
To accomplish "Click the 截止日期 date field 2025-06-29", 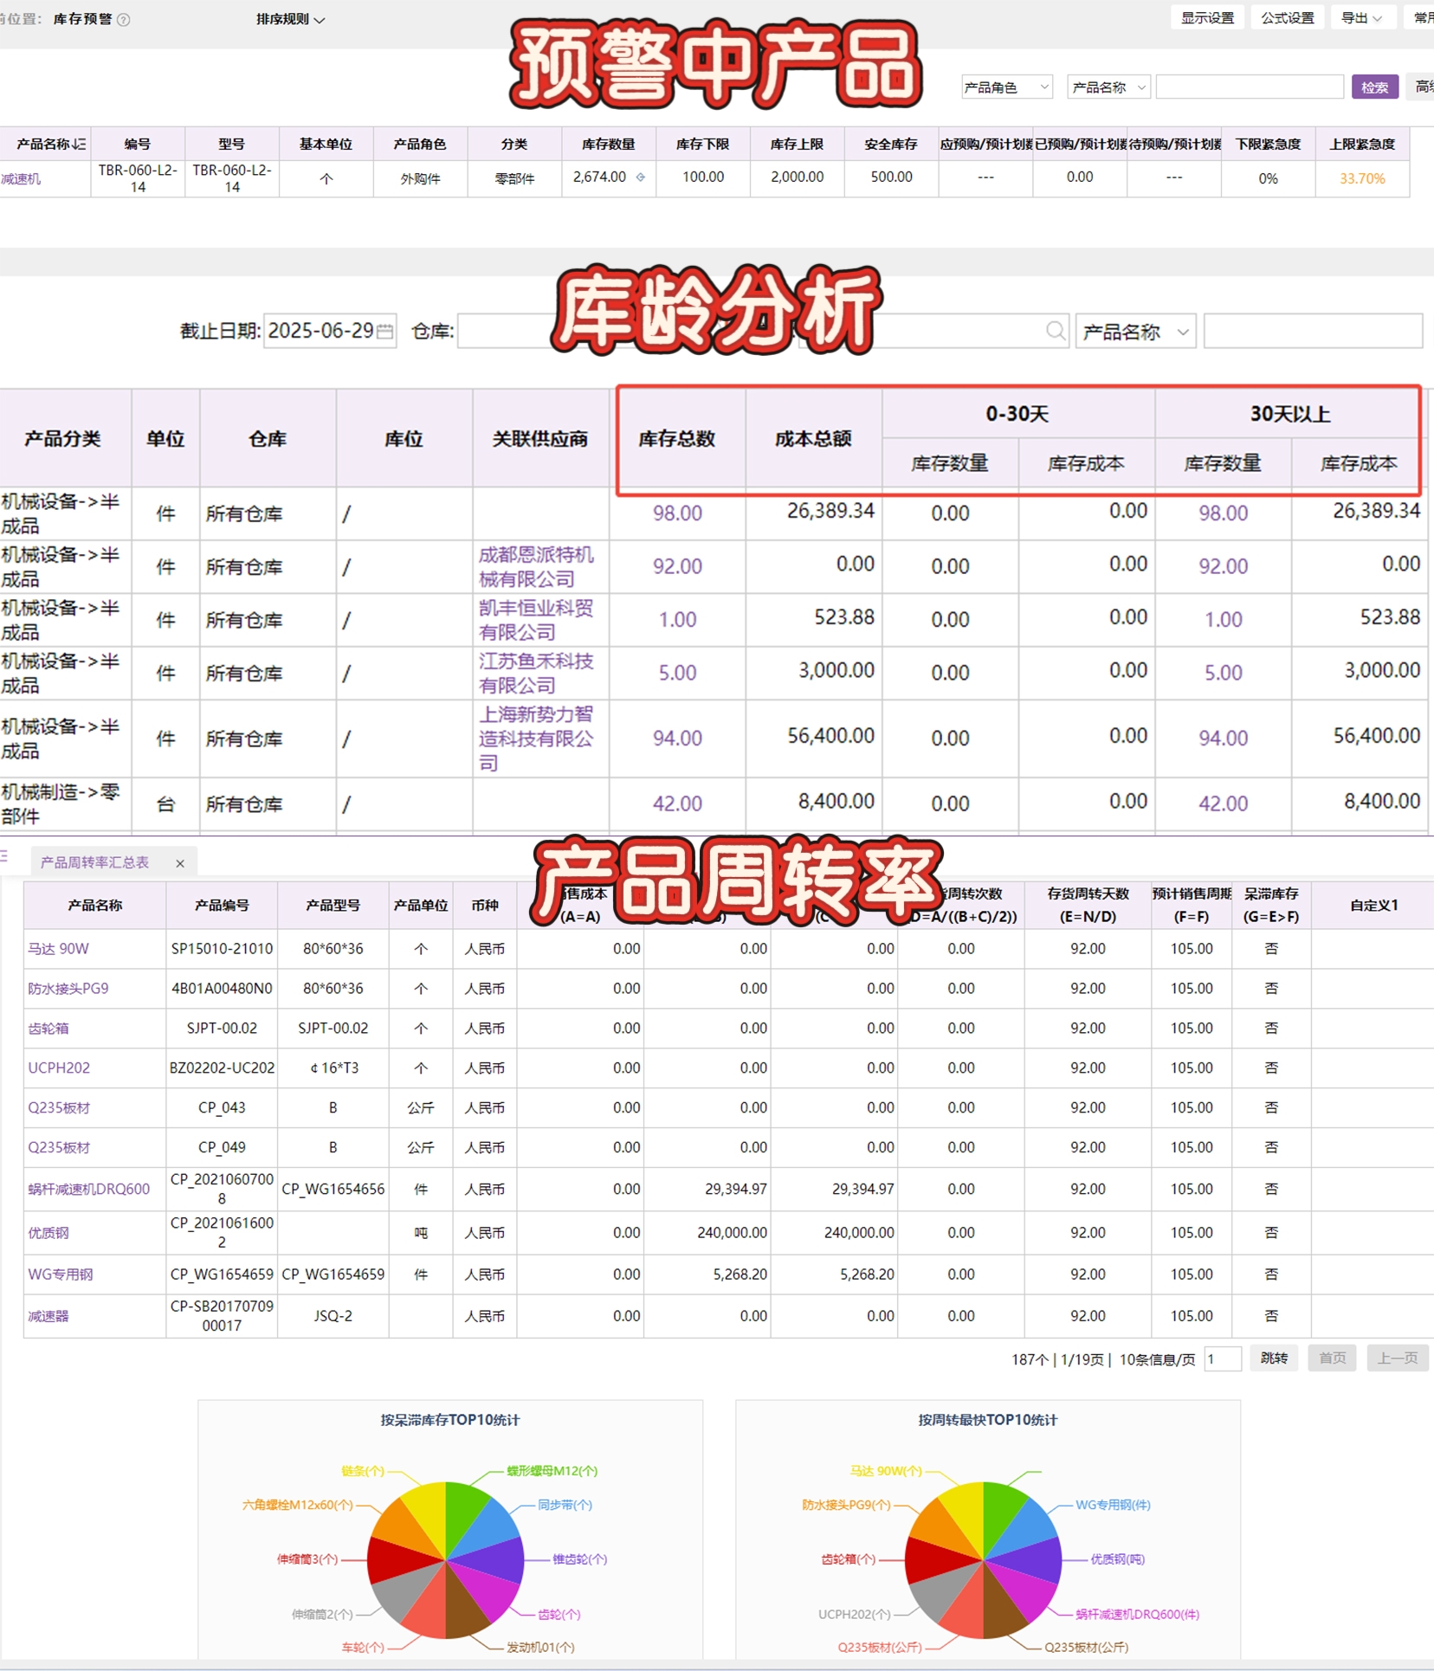I will (329, 331).
